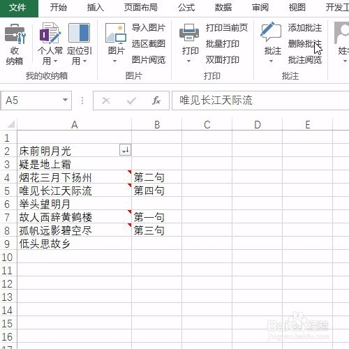Click the 个人常用 document icon
The width and height of the screenshot is (349, 349).
click(x=50, y=33)
